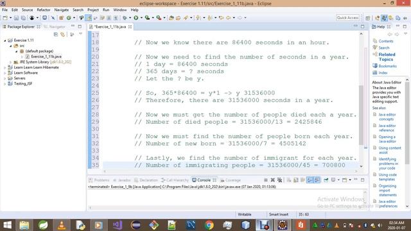
Task: Toggle Show Console on Standard Error change
Action: (x=317, y=180)
